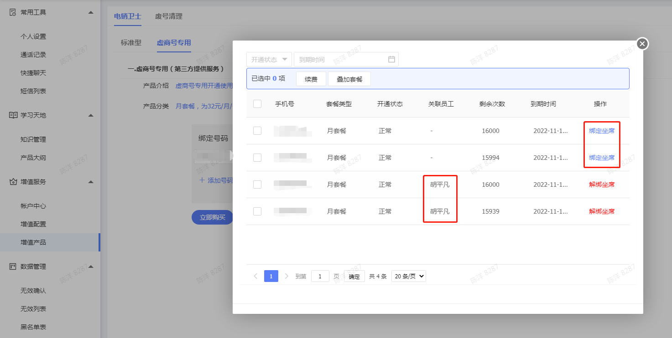Open 个人设置 in sidebar
Screen dimensions: 672x338
(33, 36)
